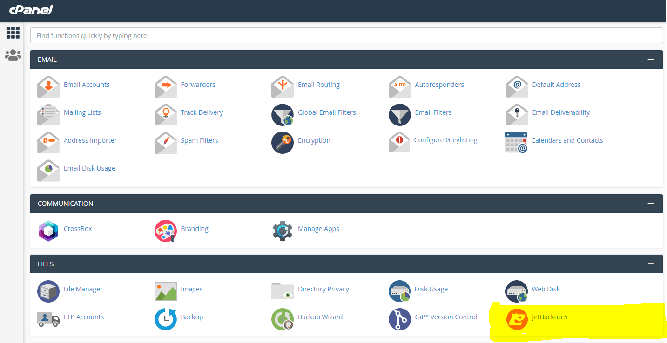Click the JetBackup 5 orange icon
Viewport: 667px width, 343px height.
tap(517, 319)
